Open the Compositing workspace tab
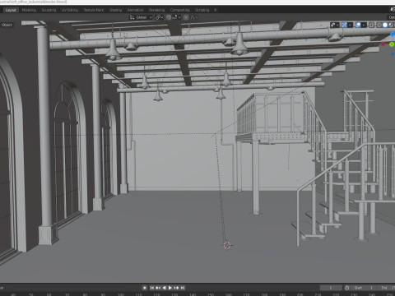 tap(179, 10)
